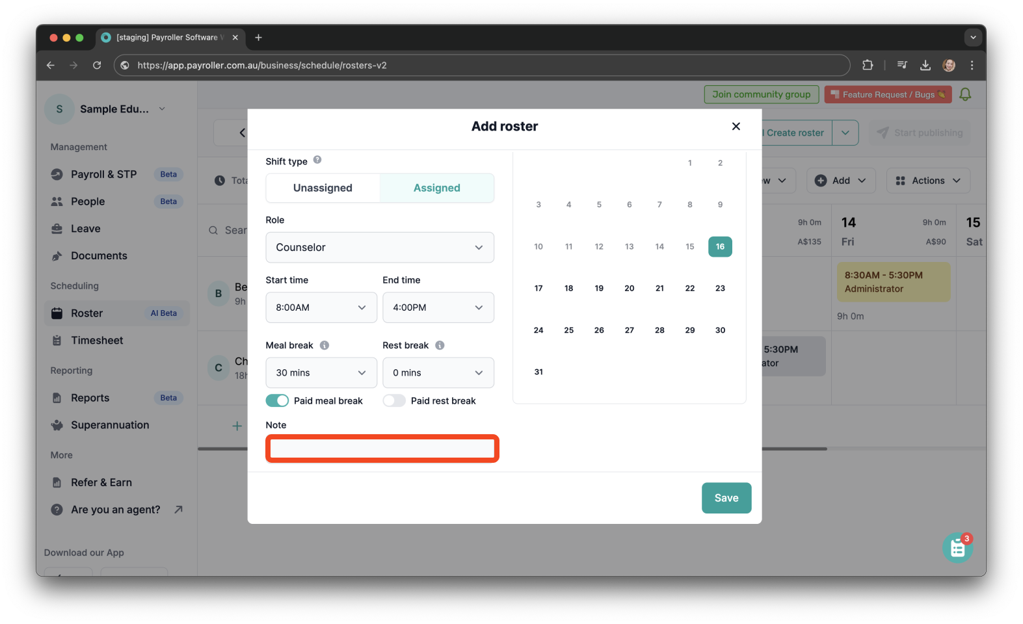Select day 20 in calendar
Image resolution: width=1023 pixels, height=624 pixels.
click(630, 288)
